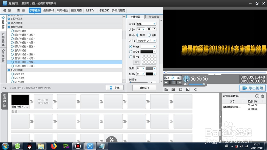267x150 pixels.
Task: Mute the preview volume speaker icon
Action: [x=186, y=84]
